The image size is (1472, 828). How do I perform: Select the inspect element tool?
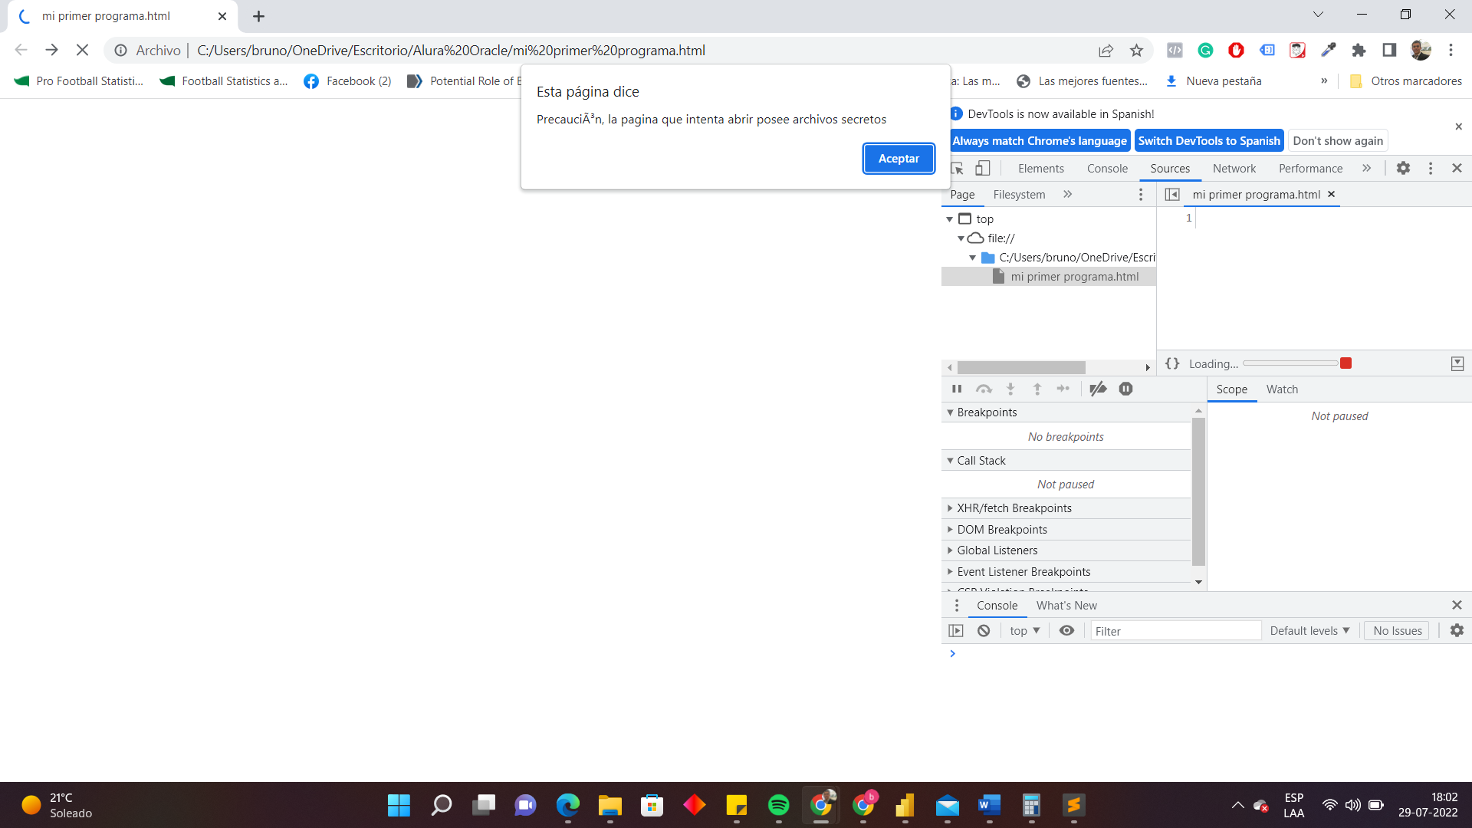958,169
